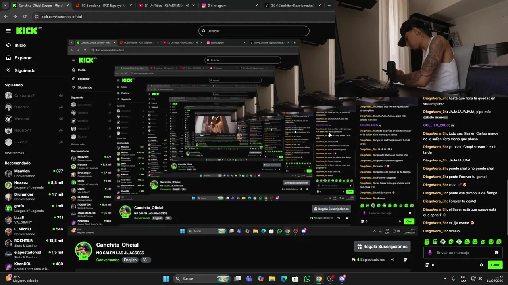508x285 pixels.
Task: Mute audio icon on Un Titico tab
Action: coord(187,6)
